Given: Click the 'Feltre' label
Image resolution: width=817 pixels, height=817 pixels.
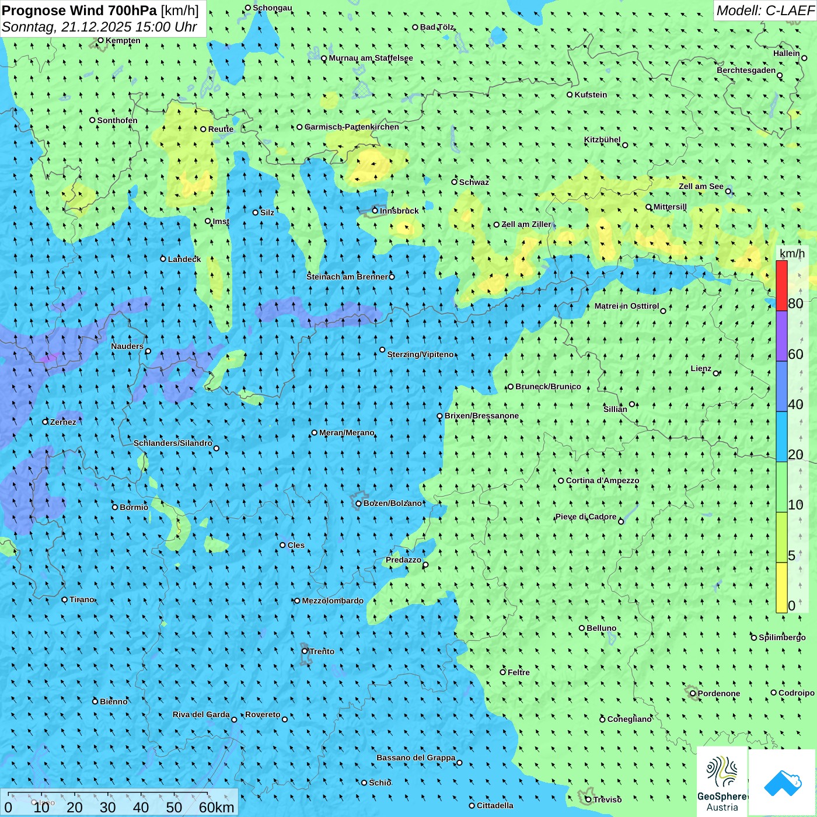Looking at the screenshot, I should pyautogui.click(x=519, y=672).
